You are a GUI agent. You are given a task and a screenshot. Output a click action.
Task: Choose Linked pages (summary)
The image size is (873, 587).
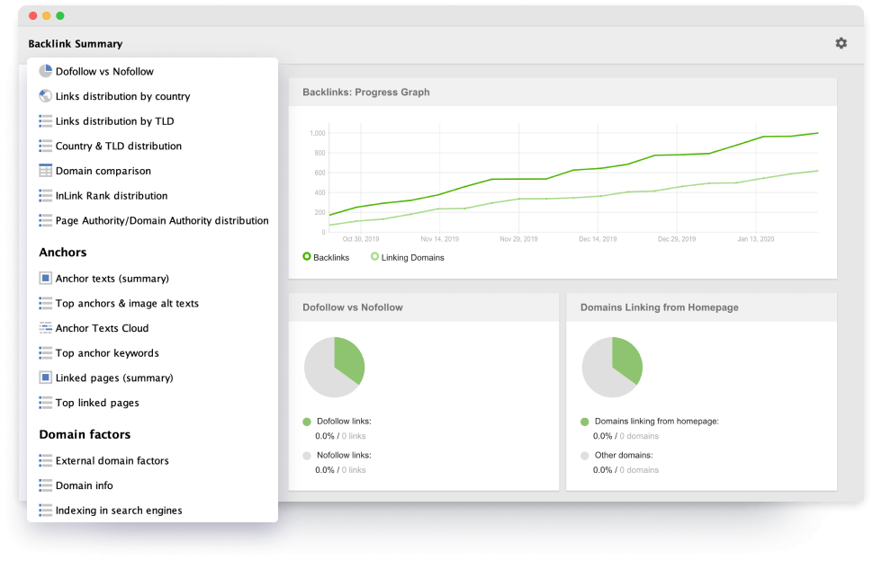coord(114,378)
